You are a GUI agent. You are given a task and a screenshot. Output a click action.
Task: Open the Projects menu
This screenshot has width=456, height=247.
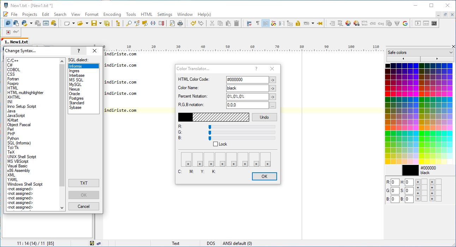[30, 14]
